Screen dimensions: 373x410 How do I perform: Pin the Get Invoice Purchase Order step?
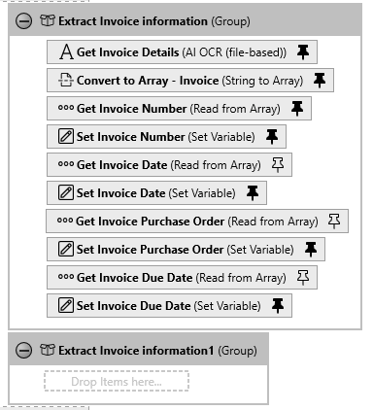click(x=334, y=221)
